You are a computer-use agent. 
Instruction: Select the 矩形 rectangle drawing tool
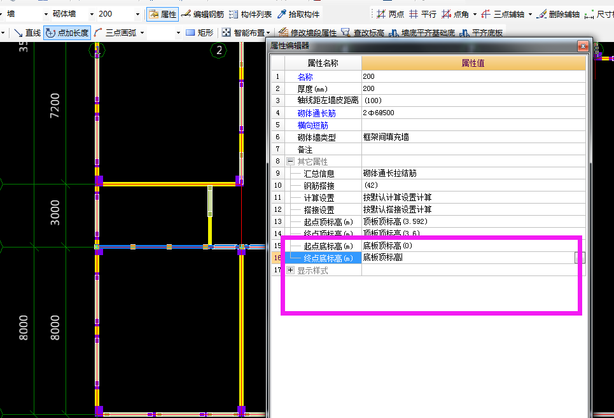(200, 33)
